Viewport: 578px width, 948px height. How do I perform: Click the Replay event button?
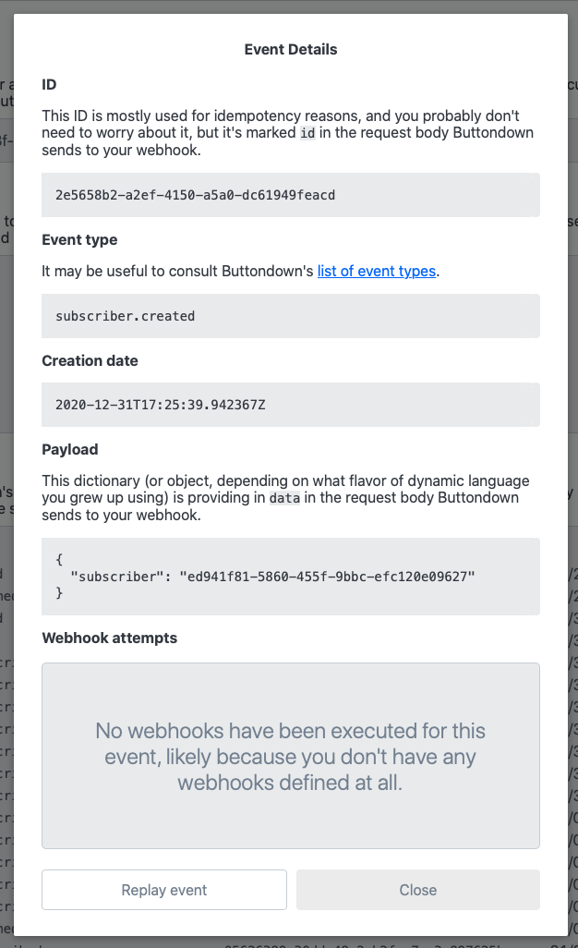(x=164, y=890)
